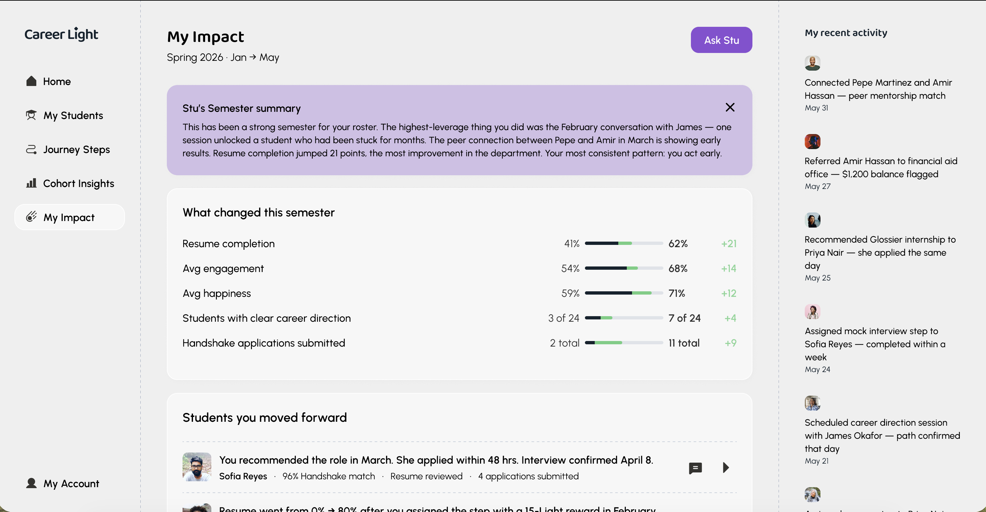This screenshot has height=512, width=986.
Task: Click the 'Resume completion' label
Action: tap(229, 244)
